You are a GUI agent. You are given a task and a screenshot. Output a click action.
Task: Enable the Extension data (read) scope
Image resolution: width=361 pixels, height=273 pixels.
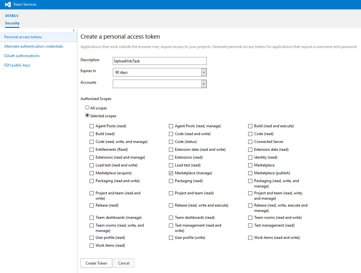250,150
